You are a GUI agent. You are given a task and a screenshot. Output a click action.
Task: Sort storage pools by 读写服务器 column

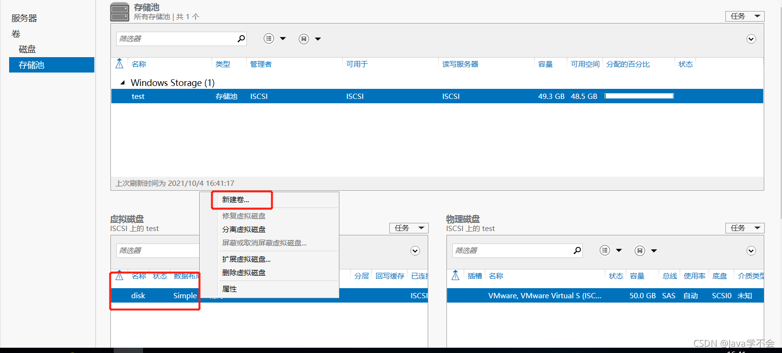coord(460,64)
